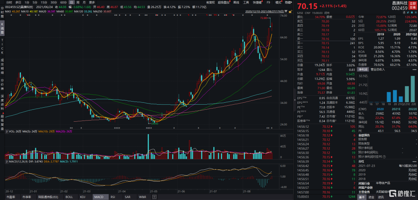Add a new indicator with plus icon
This screenshot has height=200, width=418.
point(154,197)
